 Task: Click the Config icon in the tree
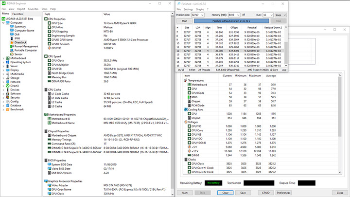point(8,101)
